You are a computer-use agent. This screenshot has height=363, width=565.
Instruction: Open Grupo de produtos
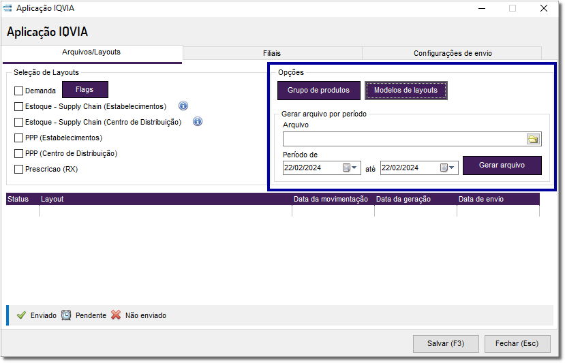[x=318, y=91]
